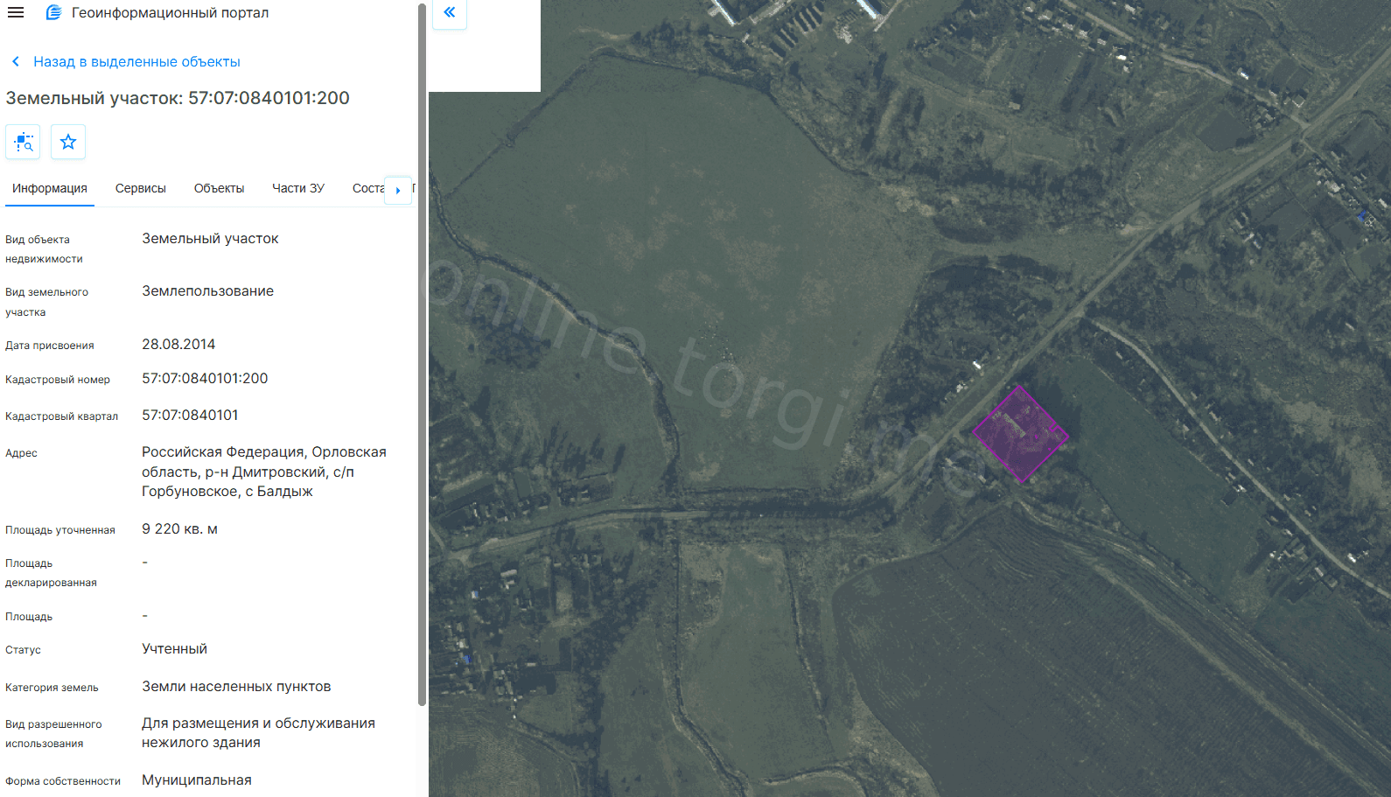Click the Кадастровый номер value 57:07:0840101:200
Screen dimensions: 1391x797
[x=205, y=379]
